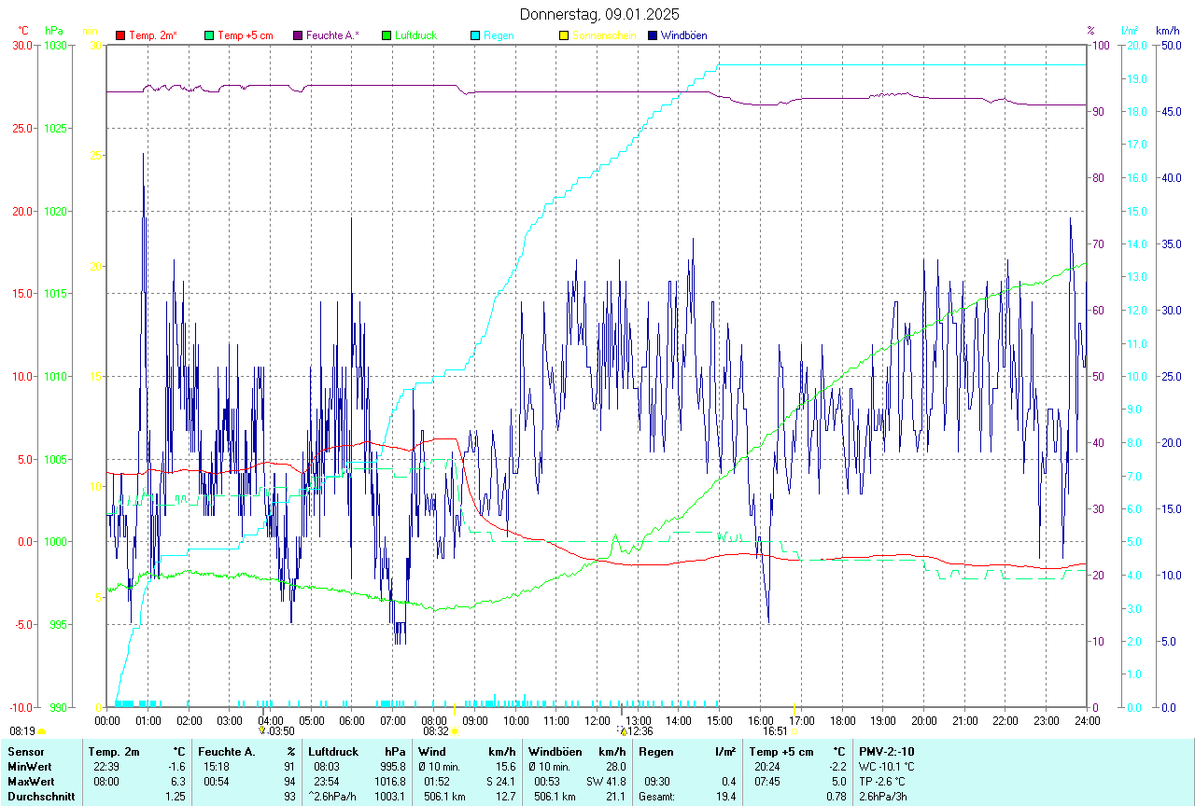Click the yellow triangle marker at 03:50
This screenshot has height=806, width=1195.
tap(262, 731)
